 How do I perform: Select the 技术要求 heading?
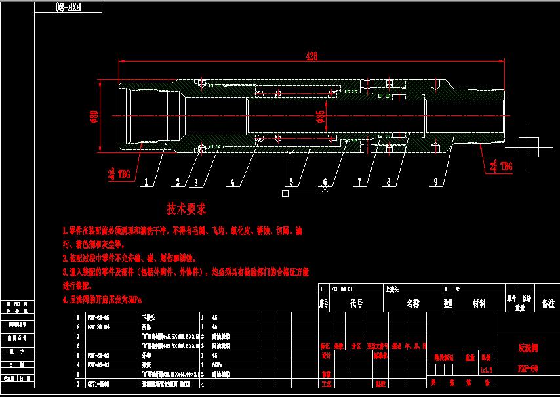pos(186,209)
